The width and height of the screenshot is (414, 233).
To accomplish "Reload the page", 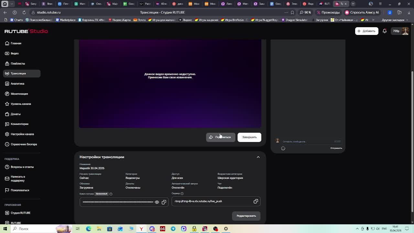I will (24, 12).
